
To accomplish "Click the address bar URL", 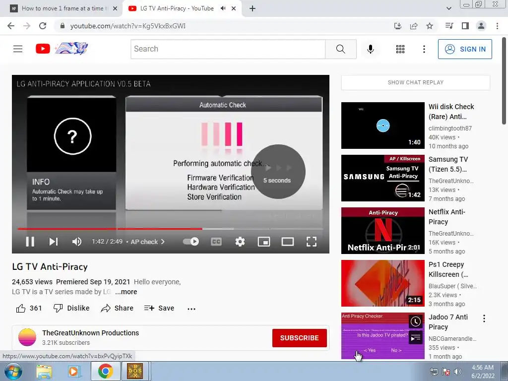I will click(x=128, y=26).
